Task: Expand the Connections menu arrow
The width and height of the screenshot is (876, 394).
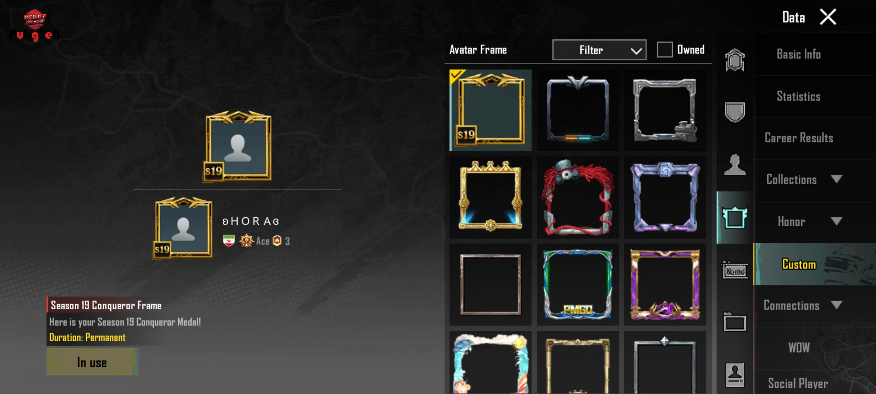Action: [836, 305]
